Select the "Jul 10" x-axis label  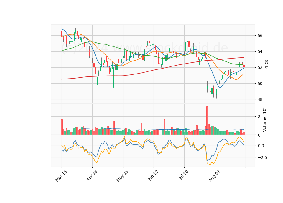[184, 175]
